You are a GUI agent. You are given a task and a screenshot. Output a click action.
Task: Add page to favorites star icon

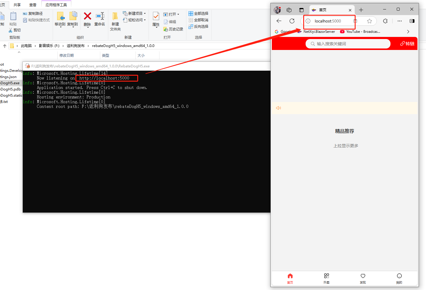pyautogui.click(x=369, y=21)
